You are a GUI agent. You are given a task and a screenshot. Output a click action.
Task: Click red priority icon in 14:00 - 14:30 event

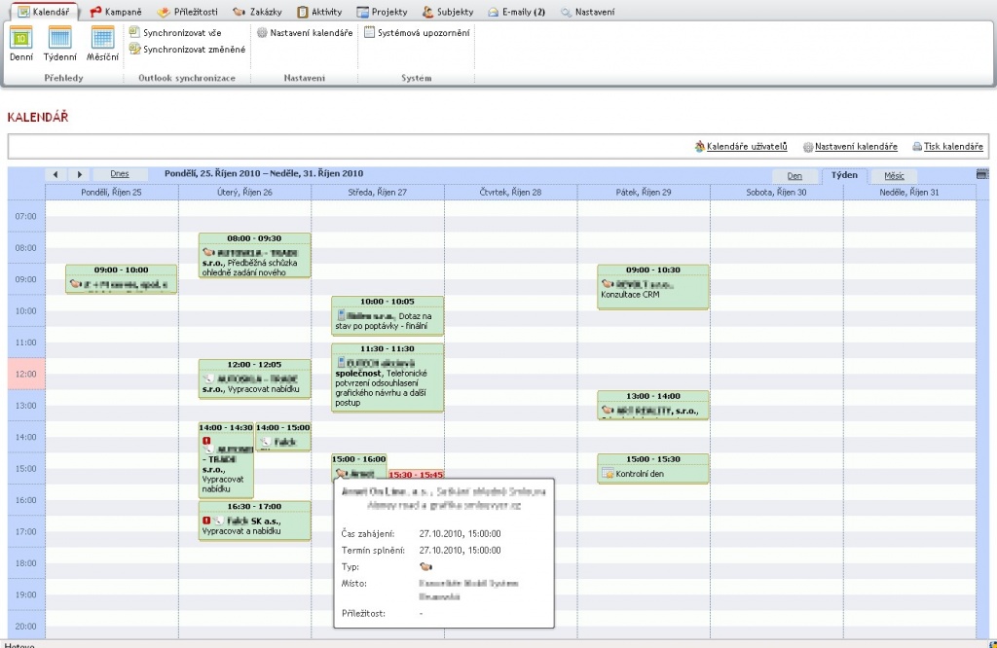coord(206,440)
